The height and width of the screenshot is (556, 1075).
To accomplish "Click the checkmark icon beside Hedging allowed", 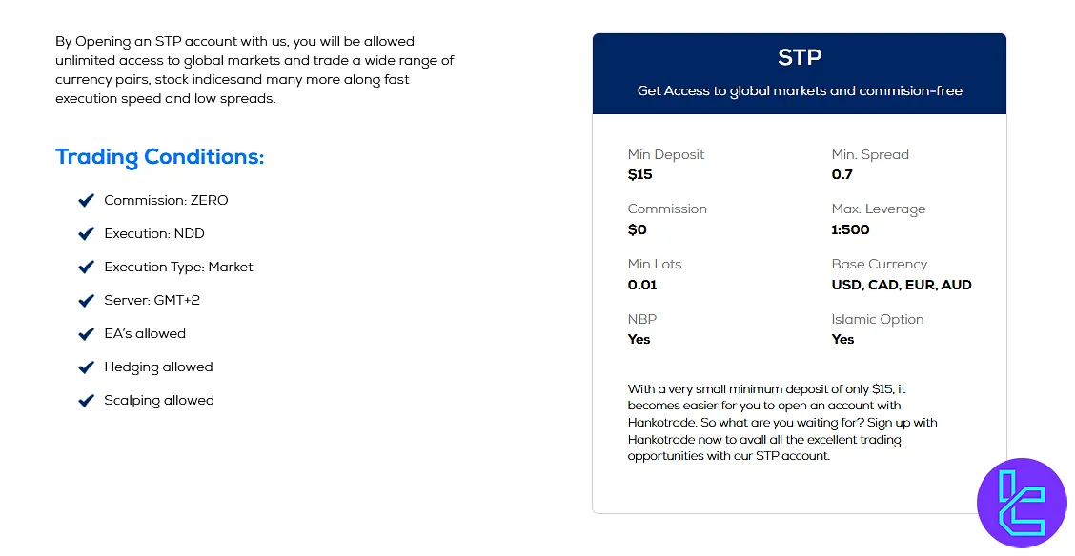I will pyautogui.click(x=86, y=367).
